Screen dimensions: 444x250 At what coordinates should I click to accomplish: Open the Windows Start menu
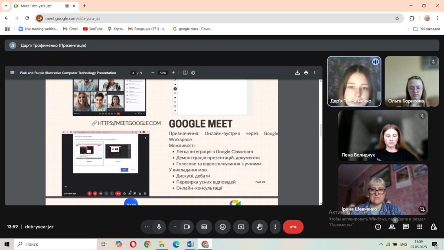tap(7, 244)
